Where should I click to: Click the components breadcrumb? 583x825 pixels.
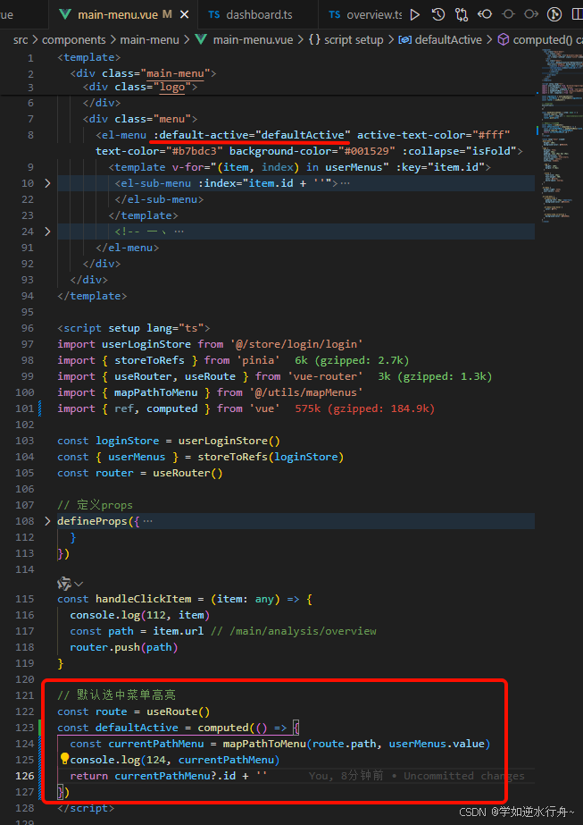(x=73, y=39)
